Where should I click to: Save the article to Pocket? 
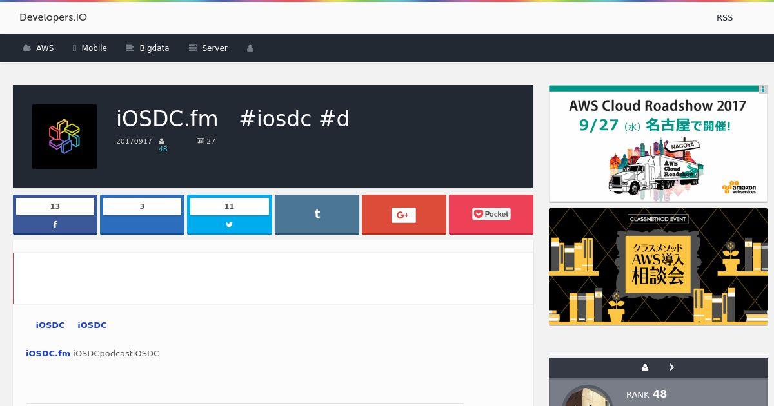(x=491, y=215)
